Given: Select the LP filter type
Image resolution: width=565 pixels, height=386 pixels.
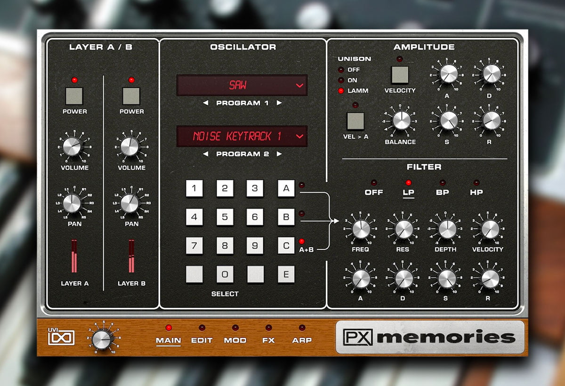Looking at the screenshot, I should pos(408,192).
